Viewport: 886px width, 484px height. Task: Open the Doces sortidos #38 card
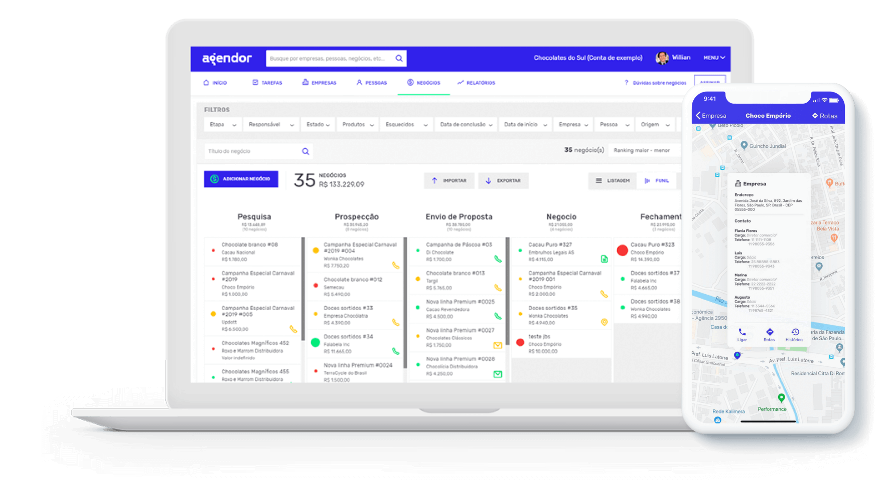point(648,309)
